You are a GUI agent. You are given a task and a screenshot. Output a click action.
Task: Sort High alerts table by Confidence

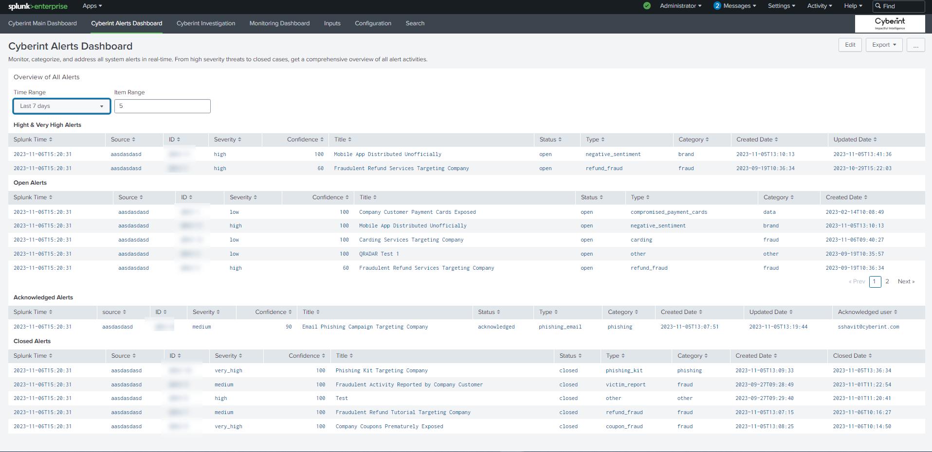coord(305,139)
